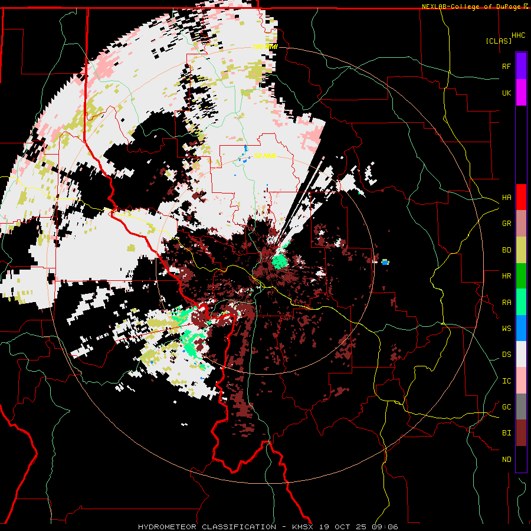
Task: Click the HR dark green legend swatch
Action: click(x=521, y=276)
